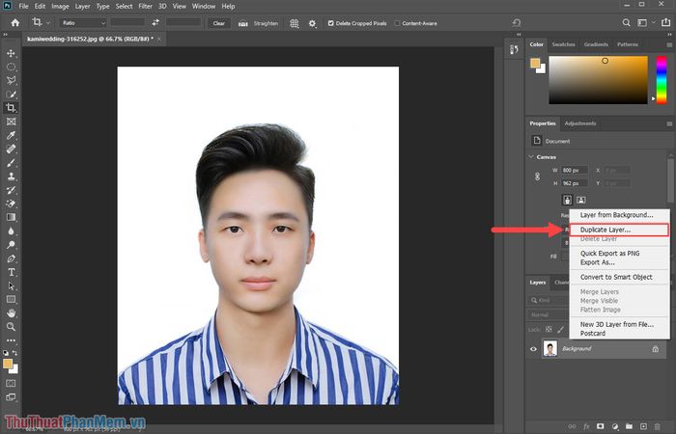Open the Edit Toolbar three-dots menu
The height and width of the screenshot is (434, 676).
click(x=12, y=340)
